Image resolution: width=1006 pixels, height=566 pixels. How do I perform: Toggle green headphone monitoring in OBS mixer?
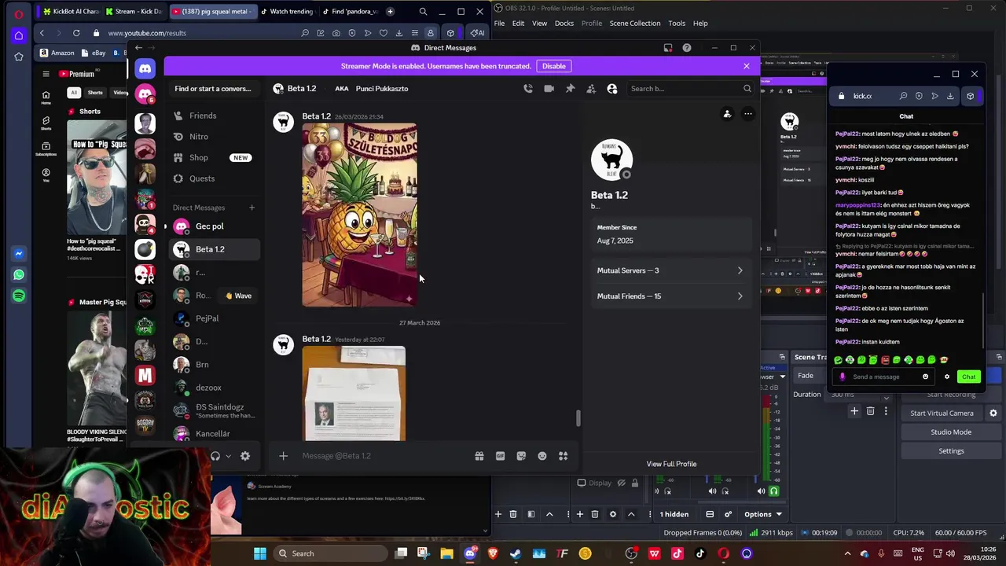773,491
